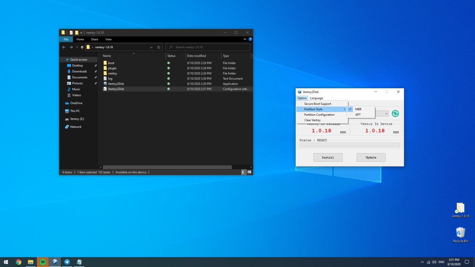Choose Clear Ventoy from the Option menu
Screen dimensions: 475x267
322,120
